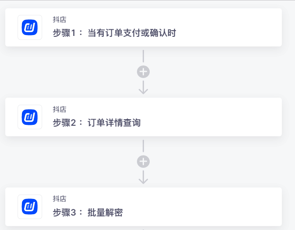
Task: Click the 抖店 label in step 2 card
Action: tap(59, 110)
